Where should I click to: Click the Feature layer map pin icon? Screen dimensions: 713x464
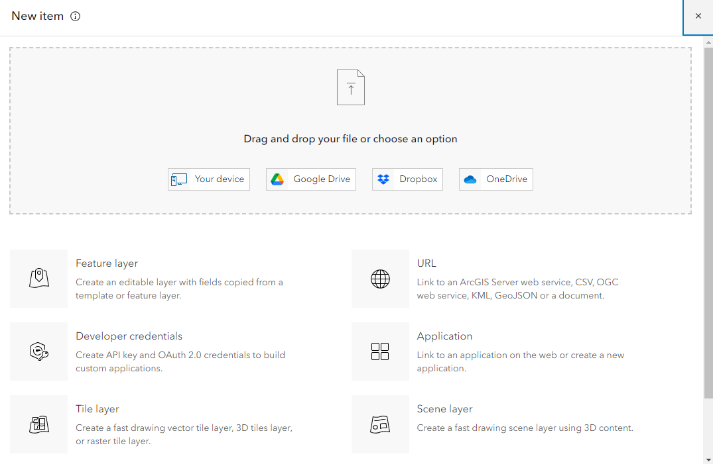(39, 279)
